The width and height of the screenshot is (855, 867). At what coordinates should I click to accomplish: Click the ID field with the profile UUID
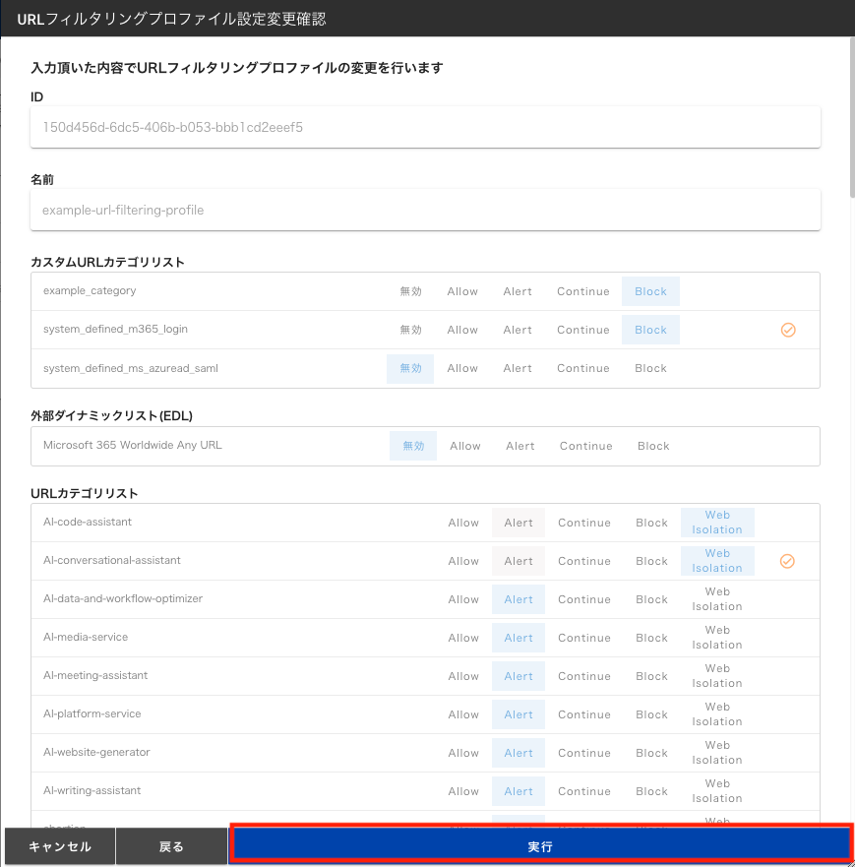[425, 128]
